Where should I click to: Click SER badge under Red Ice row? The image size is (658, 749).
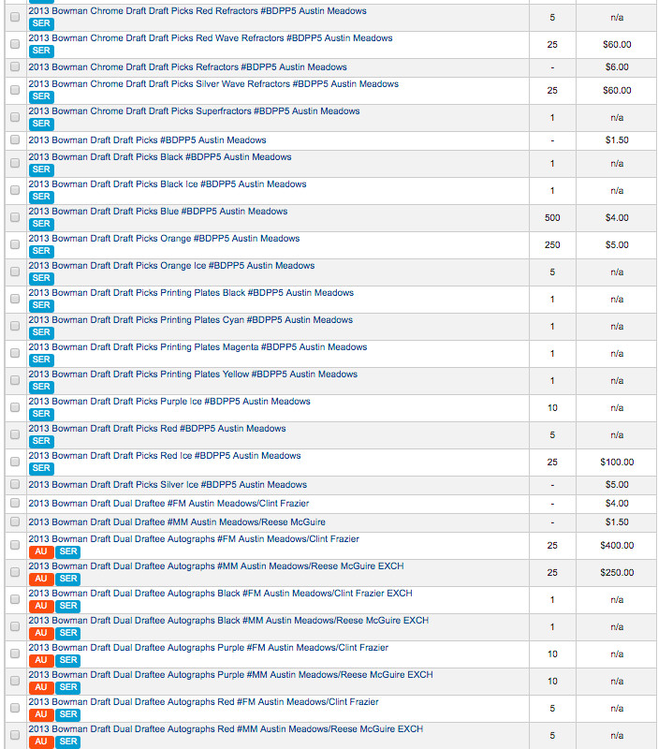coord(41,468)
